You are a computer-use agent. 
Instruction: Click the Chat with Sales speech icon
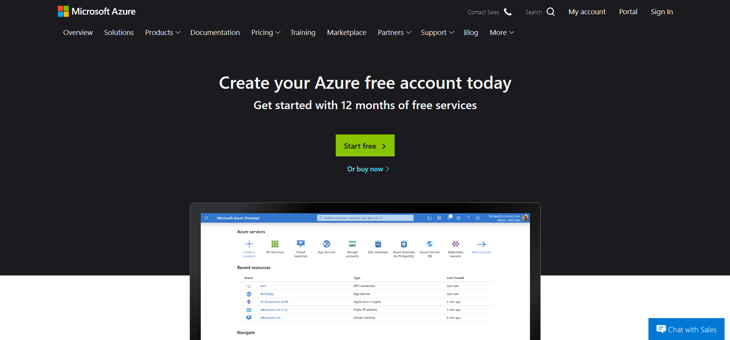661,329
